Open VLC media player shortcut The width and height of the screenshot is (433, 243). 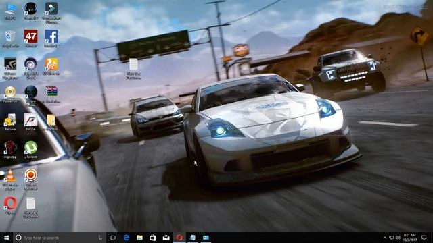click(10, 180)
